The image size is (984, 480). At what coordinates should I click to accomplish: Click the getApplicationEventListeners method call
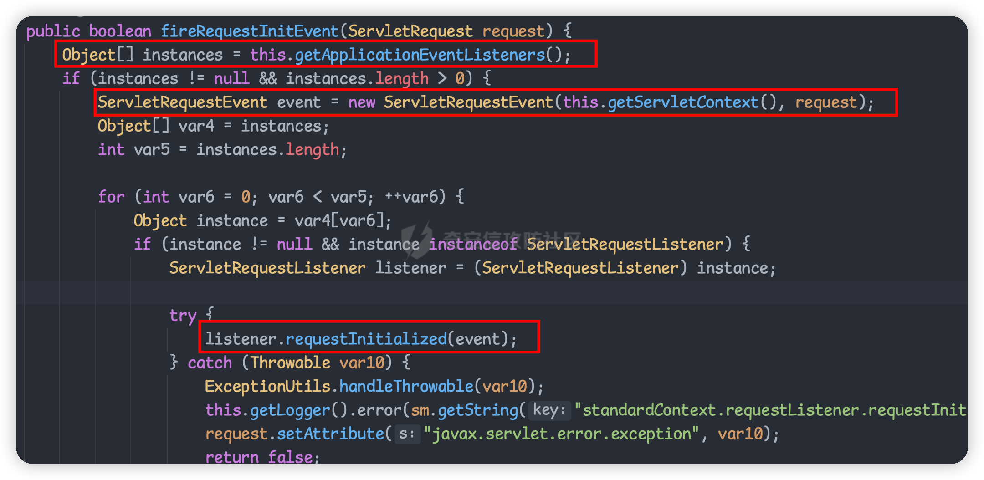[x=420, y=55]
